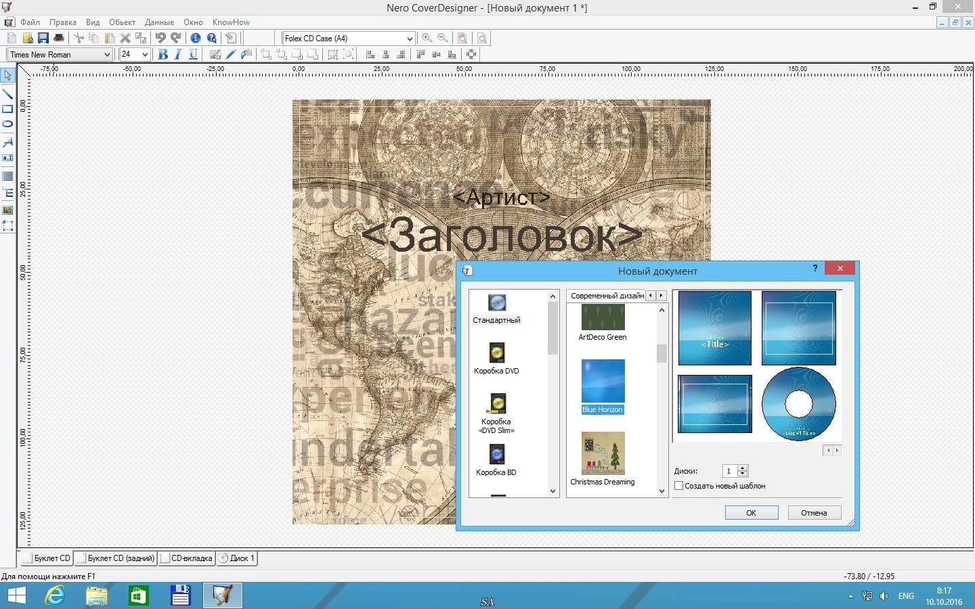Redo the last undone action
This screenshot has width=975, height=609.
pos(176,38)
